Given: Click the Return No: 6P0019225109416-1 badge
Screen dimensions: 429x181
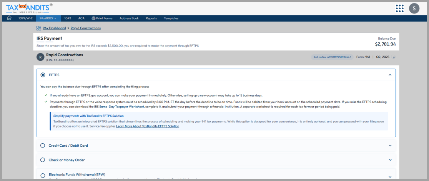Looking at the screenshot, I should (332, 57).
